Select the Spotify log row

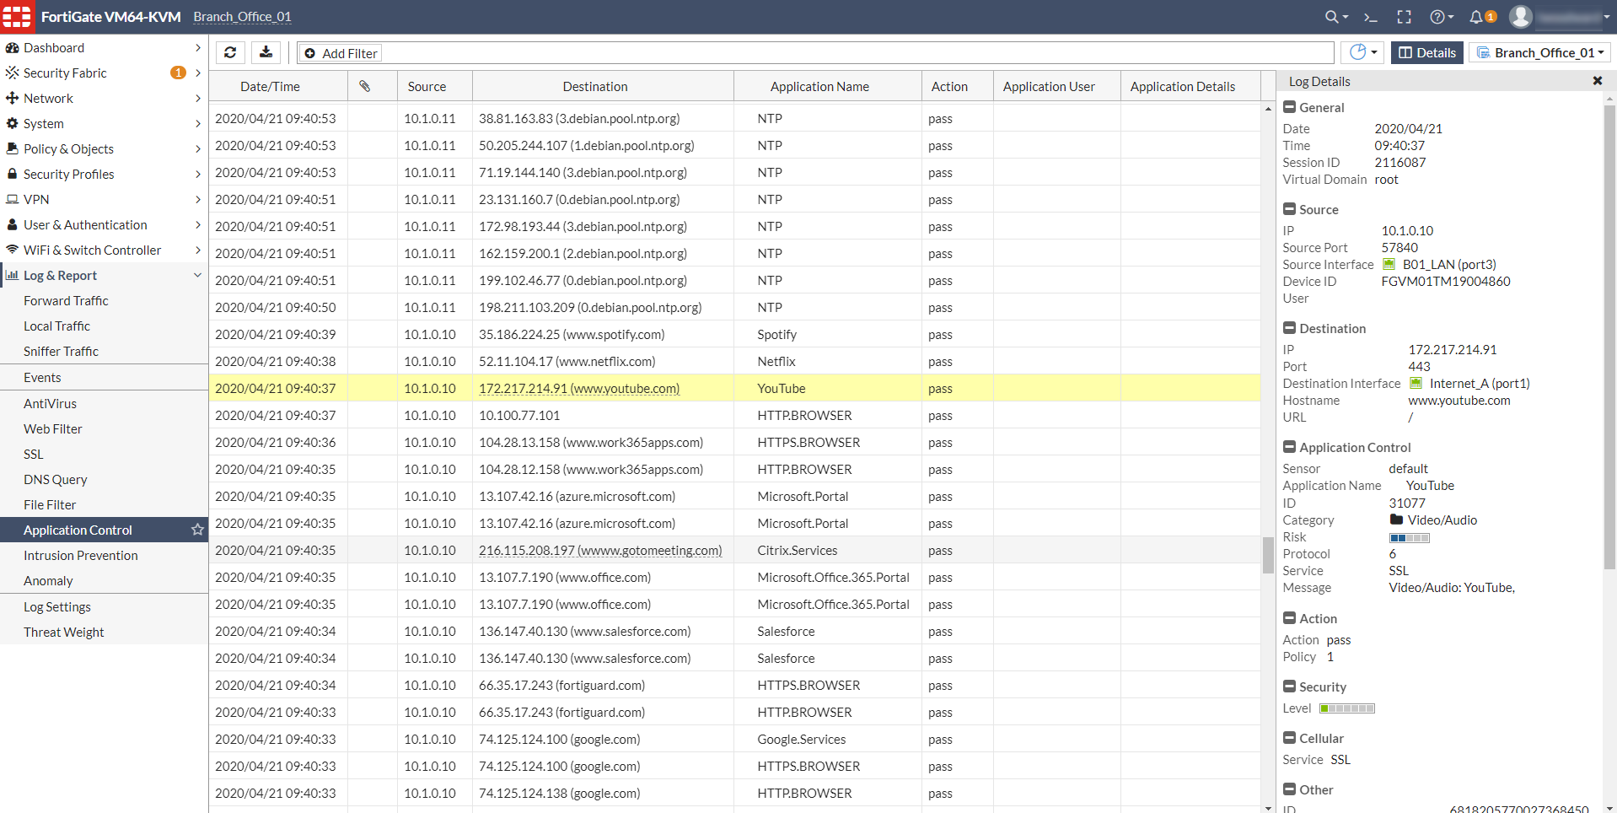734,335
